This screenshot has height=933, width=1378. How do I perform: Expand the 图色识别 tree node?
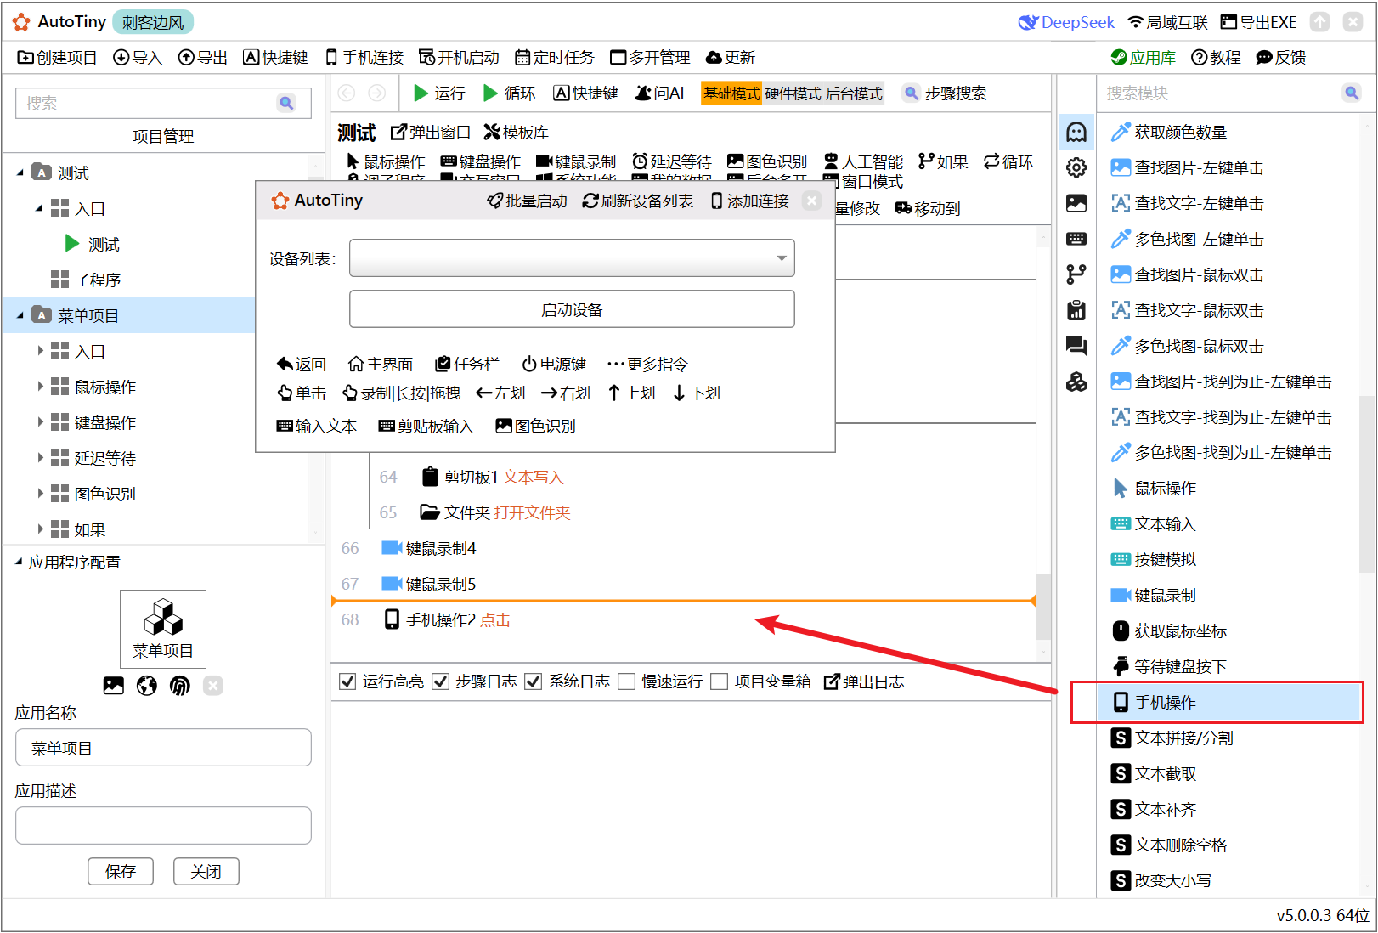40,494
